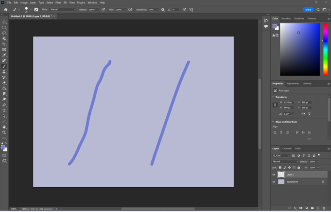The image size is (331, 212).
Task: Open the brush Opacity dropdown arrow
Action: pyautogui.click(x=97, y=10)
